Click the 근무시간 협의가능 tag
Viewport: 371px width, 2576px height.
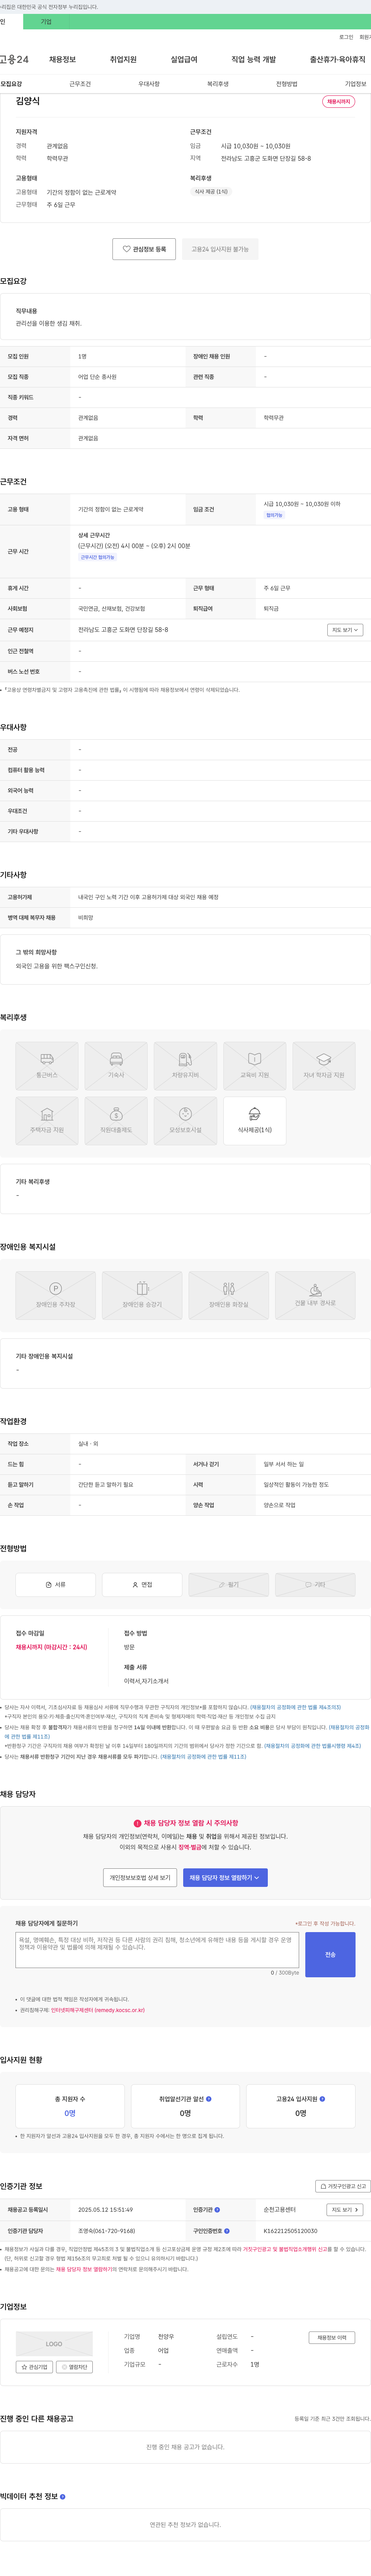point(98,557)
